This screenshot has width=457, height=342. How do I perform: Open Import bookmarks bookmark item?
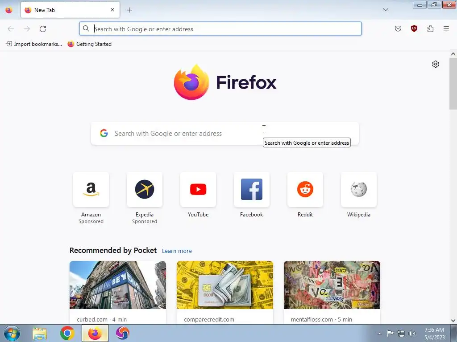(34, 44)
